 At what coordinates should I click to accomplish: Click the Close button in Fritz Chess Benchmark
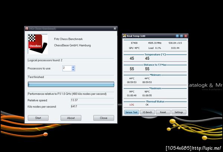click(x=104, y=118)
